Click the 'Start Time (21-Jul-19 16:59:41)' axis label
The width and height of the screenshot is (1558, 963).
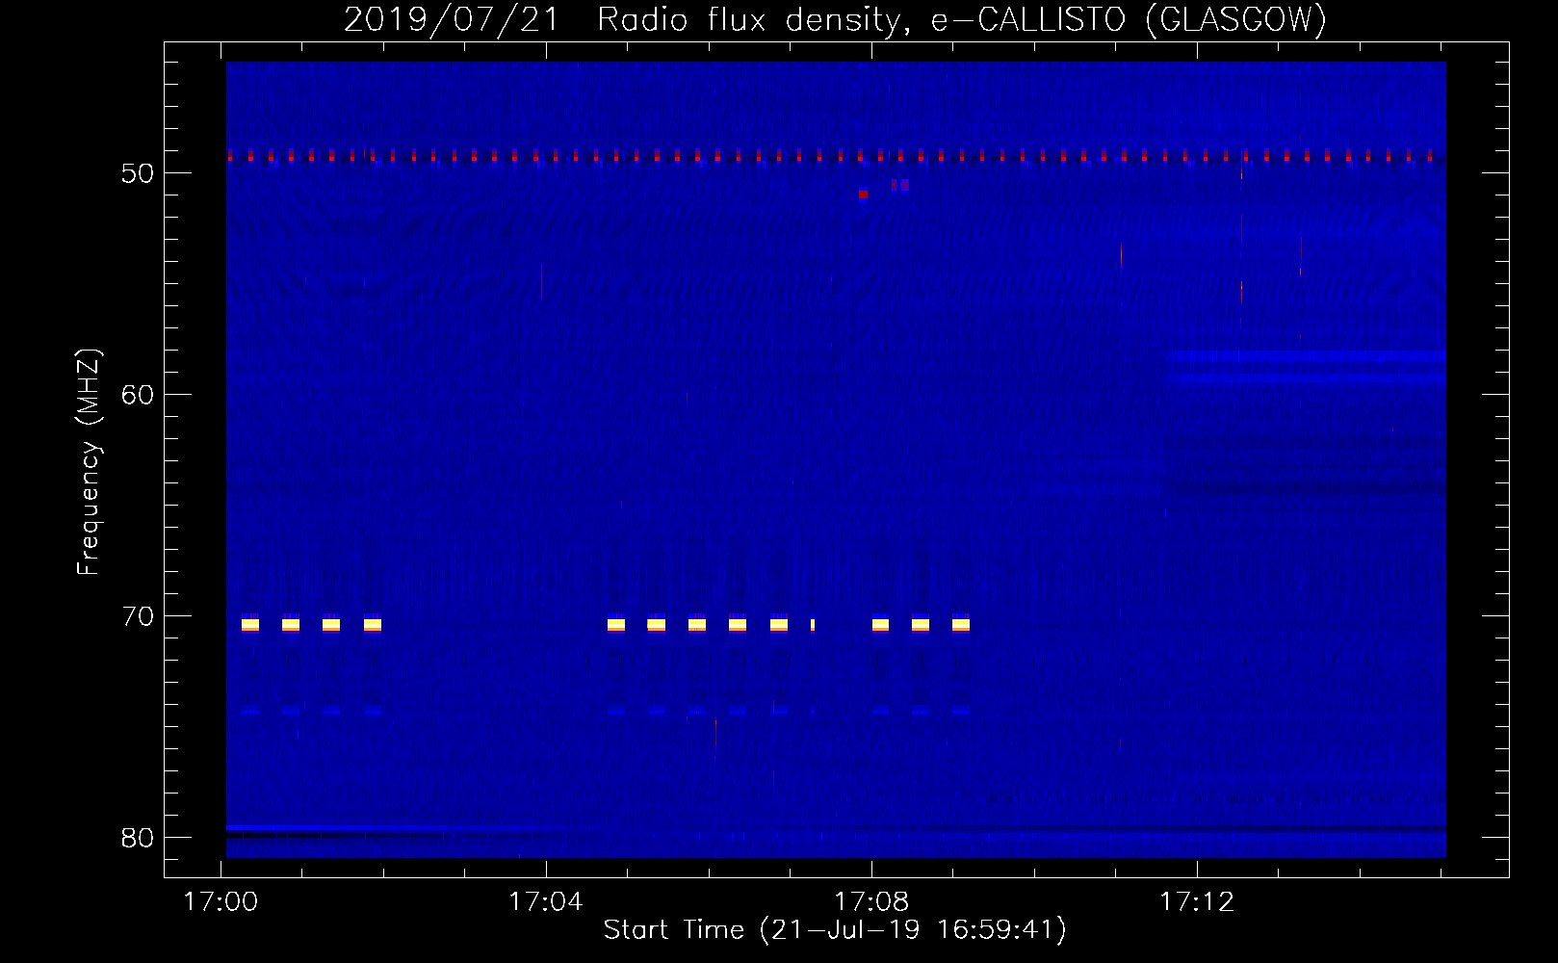point(835,930)
